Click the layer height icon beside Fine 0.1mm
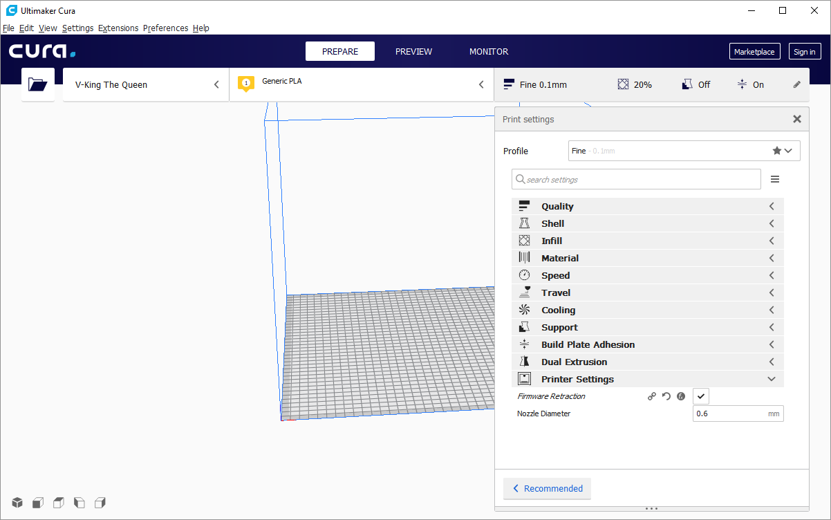 pyautogui.click(x=510, y=84)
